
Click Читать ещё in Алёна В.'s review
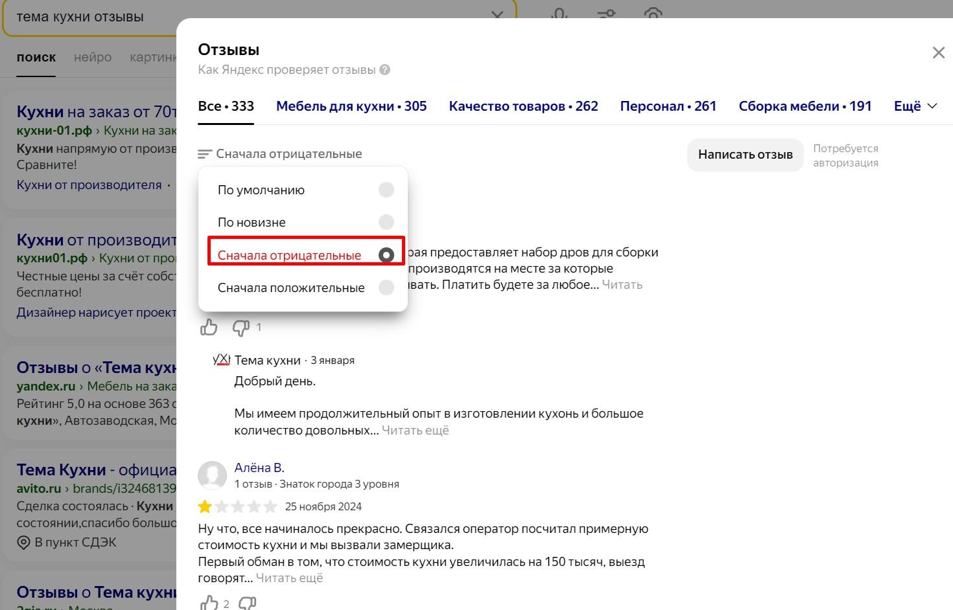[289, 578]
